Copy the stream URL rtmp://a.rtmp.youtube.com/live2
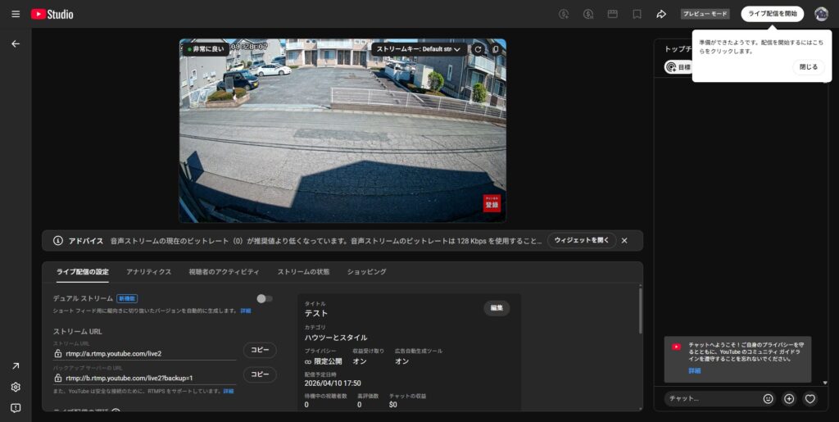This screenshot has height=422, width=839. coord(260,350)
